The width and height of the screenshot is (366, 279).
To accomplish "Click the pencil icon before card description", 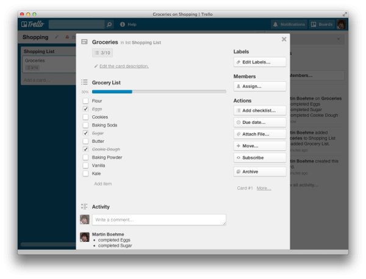I will pyautogui.click(x=96, y=66).
